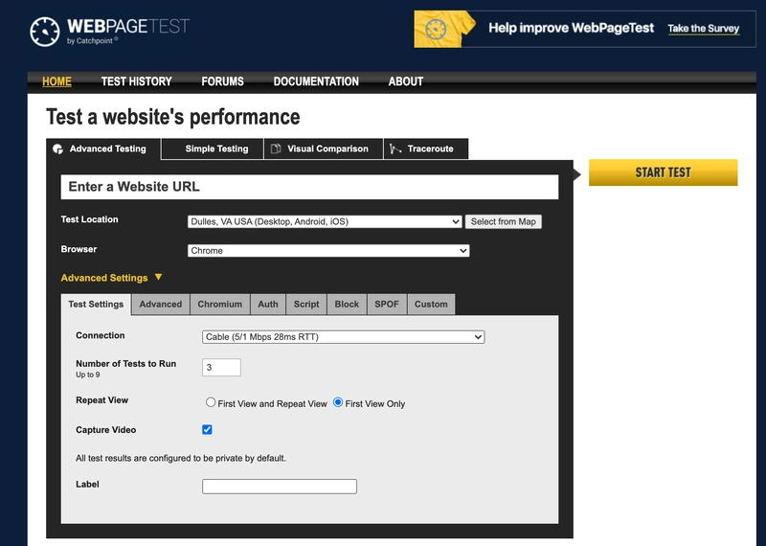Open the Chromium settings tab

220,305
